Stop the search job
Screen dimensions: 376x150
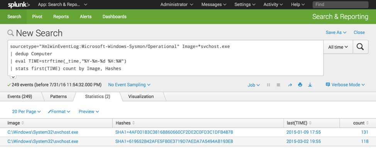point(278,85)
